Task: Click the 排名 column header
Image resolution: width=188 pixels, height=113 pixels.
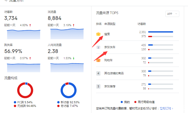Action: (99, 24)
